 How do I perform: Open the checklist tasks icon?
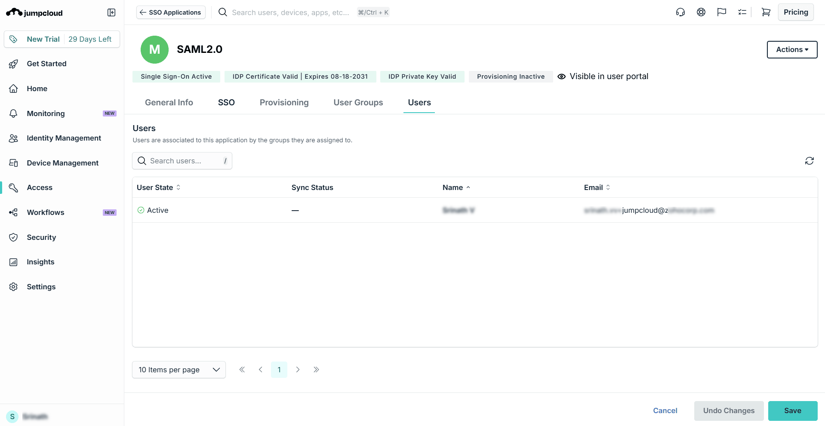click(742, 12)
